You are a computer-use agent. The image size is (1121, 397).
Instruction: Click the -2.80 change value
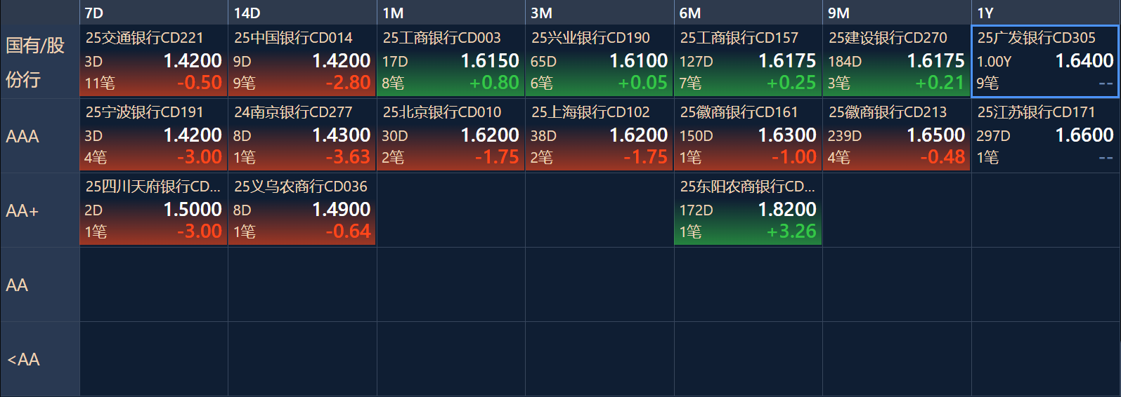coord(348,82)
